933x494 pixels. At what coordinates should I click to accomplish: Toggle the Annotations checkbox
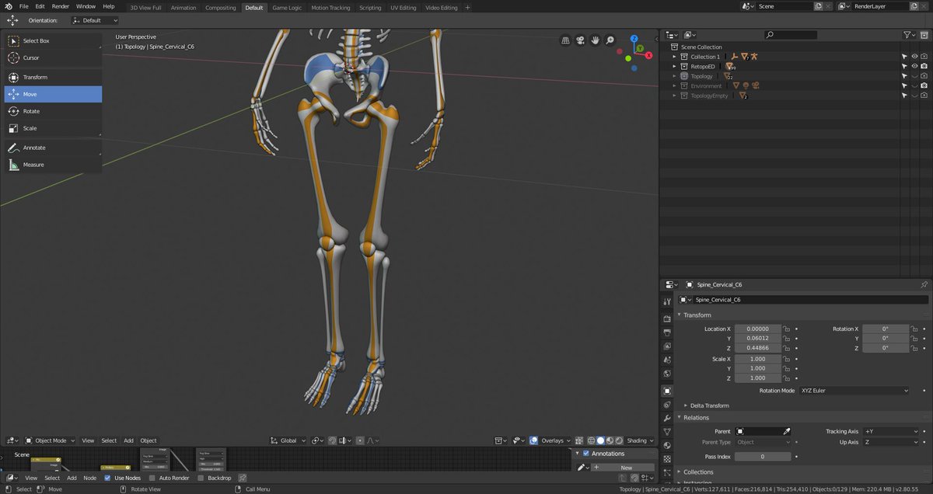pos(586,454)
